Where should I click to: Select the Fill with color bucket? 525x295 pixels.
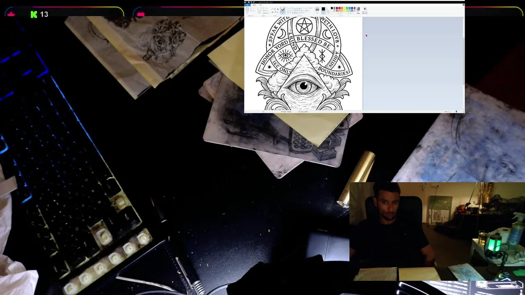point(275,9)
